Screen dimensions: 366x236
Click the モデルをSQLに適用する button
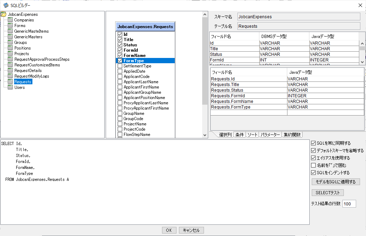click(336, 182)
